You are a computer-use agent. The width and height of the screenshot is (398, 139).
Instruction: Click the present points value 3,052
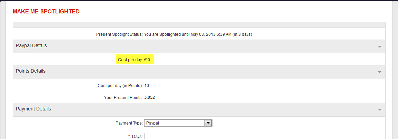coord(150,98)
